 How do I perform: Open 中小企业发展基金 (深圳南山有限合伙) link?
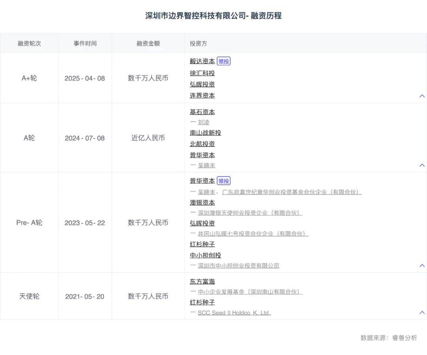250,292
